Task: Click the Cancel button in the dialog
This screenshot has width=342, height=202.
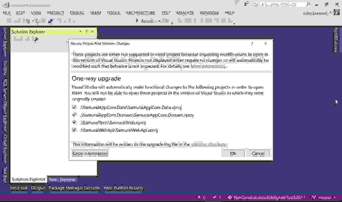Action: pyautogui.click(x=258, y=153)
